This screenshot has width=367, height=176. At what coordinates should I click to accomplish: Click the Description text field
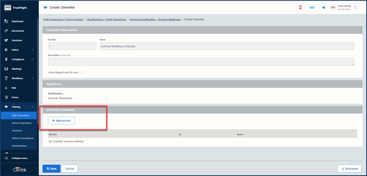coord(200,62)
